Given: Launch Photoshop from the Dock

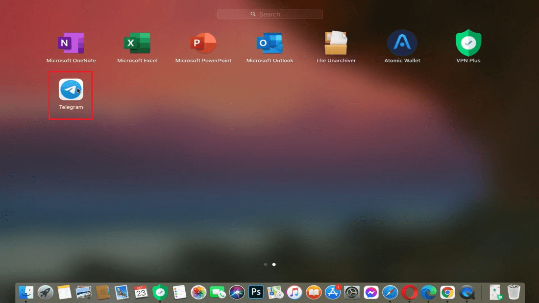Looking at the screenshot, I should point(256,292).
